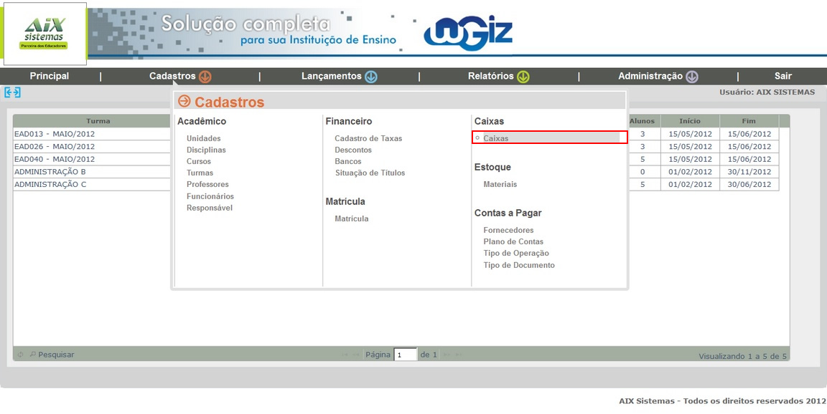
Task: Open Matrícula registration link
Action: pyautogui.click(x=351, y=218)
